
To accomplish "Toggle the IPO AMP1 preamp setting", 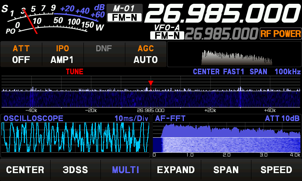I will pyautogui.click(x=62, y=54).
